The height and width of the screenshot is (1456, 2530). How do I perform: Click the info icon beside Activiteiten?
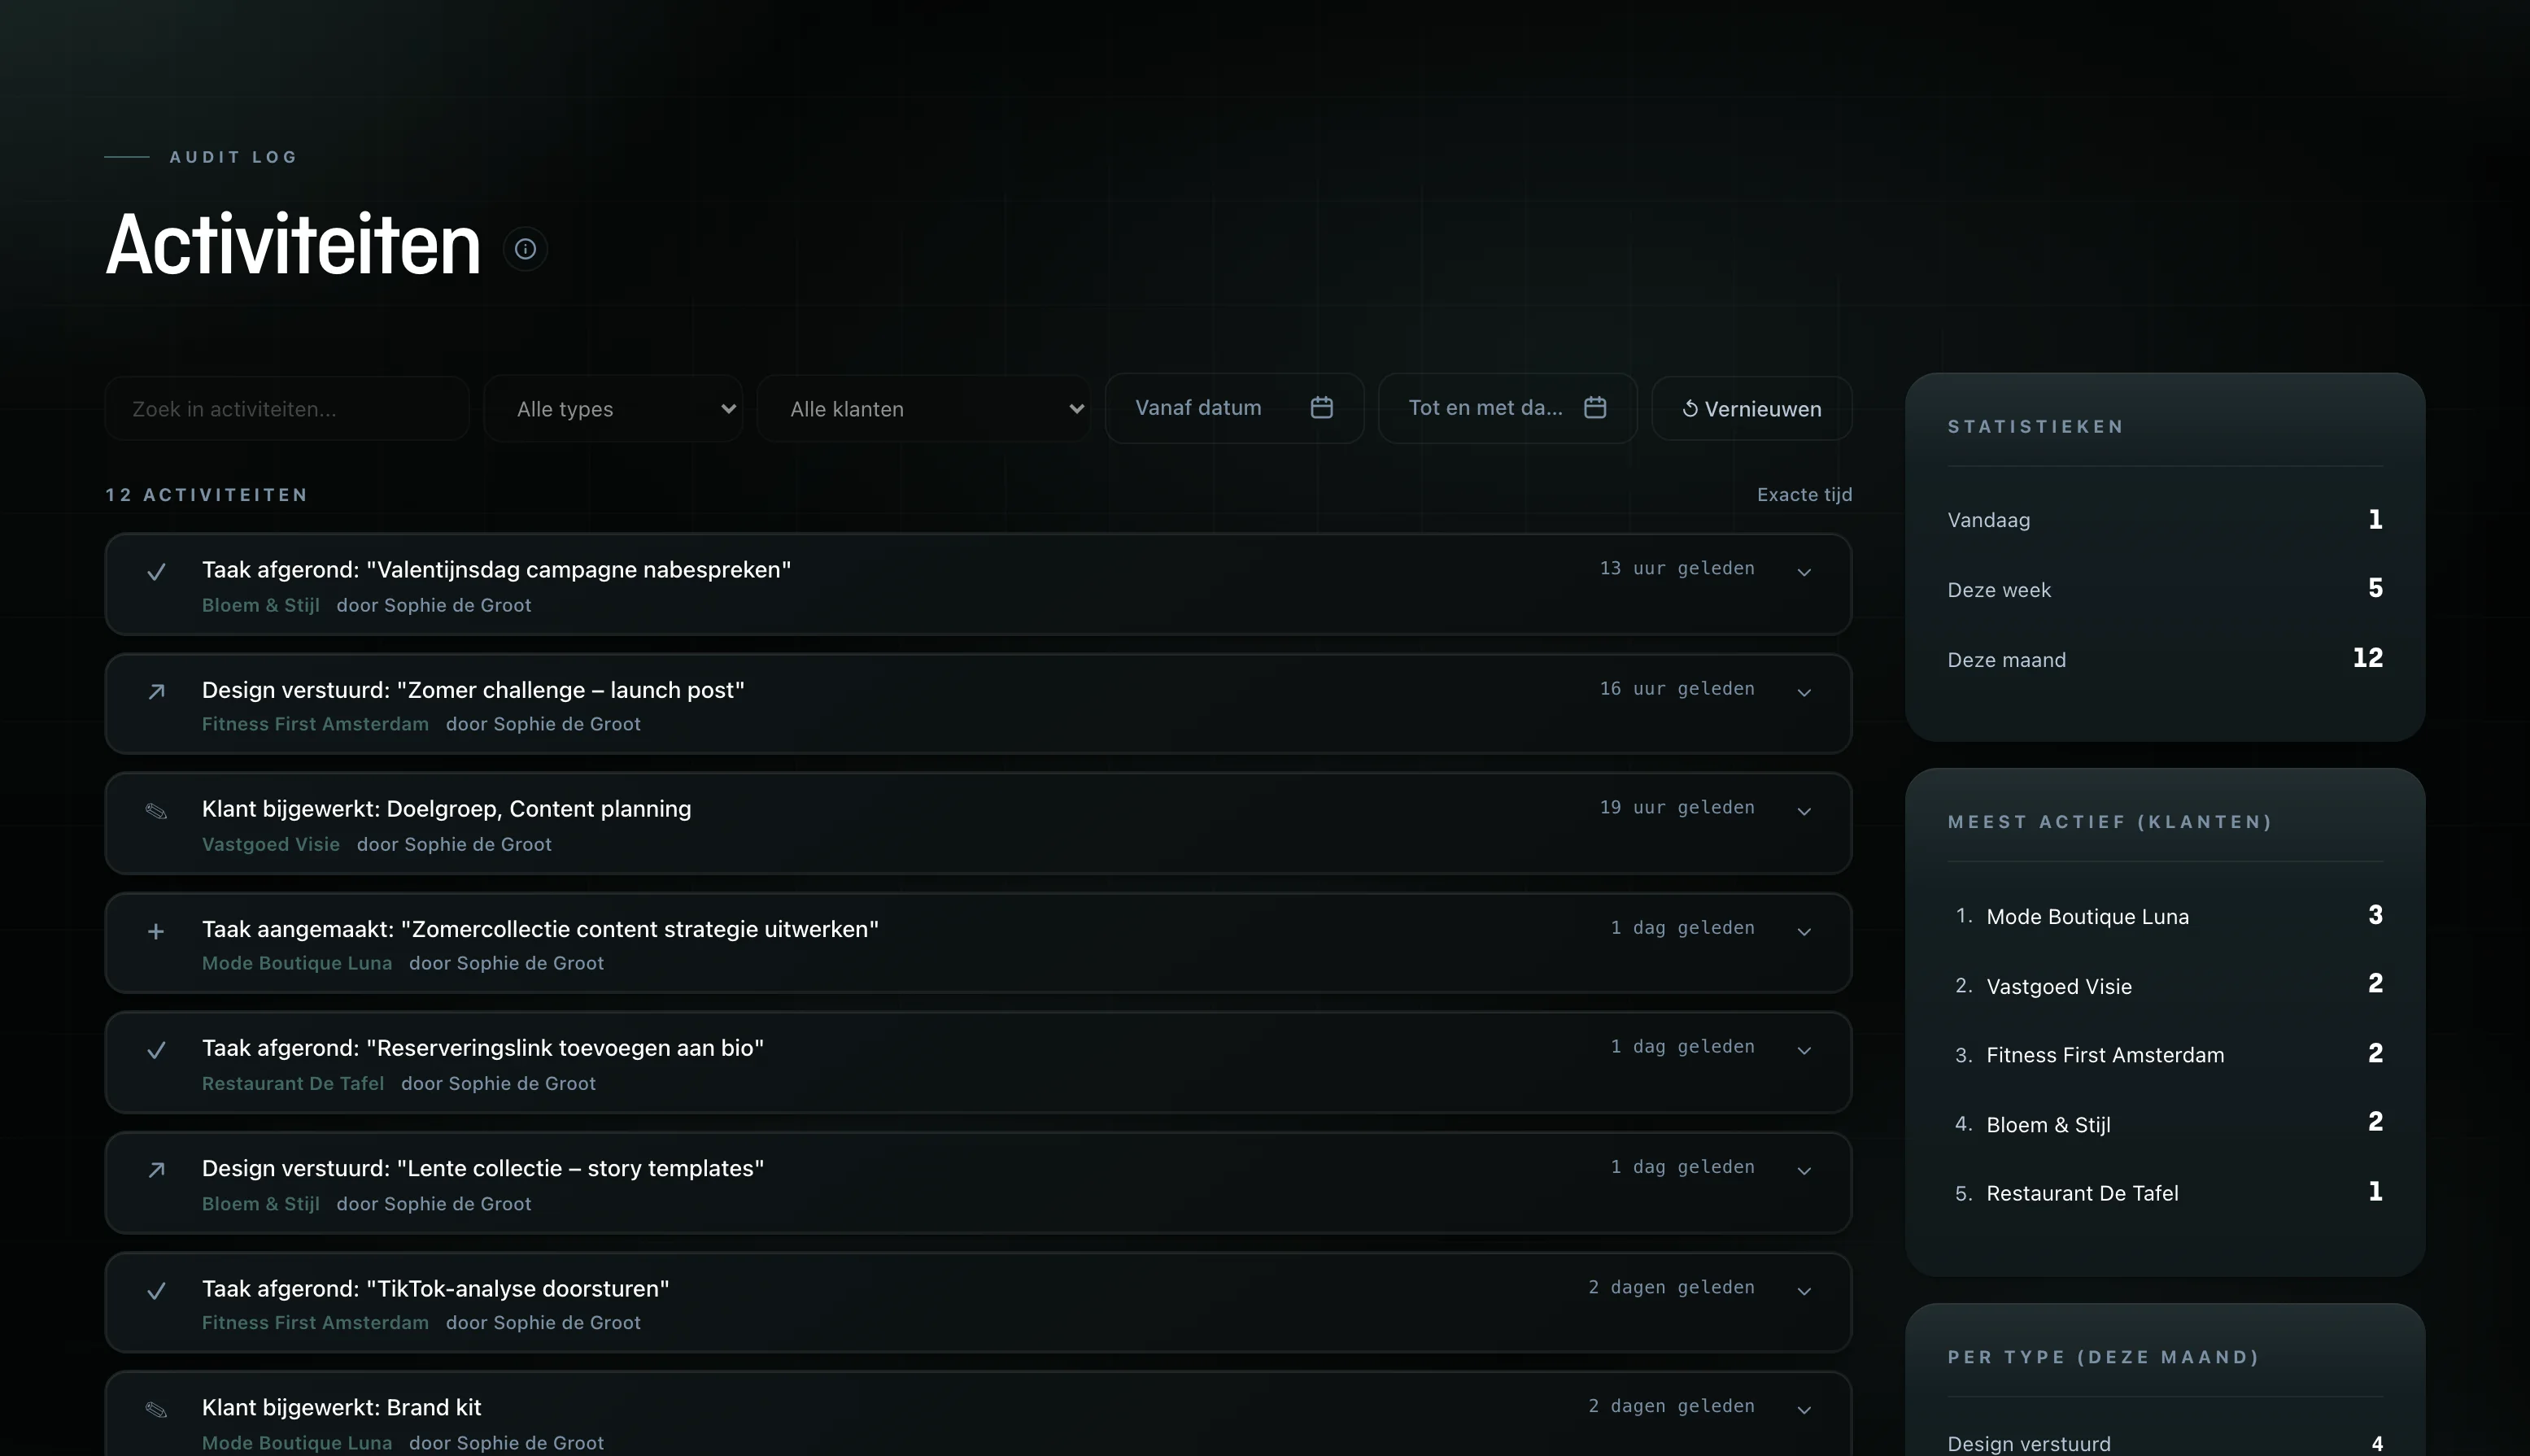click(x=525, y=249)
